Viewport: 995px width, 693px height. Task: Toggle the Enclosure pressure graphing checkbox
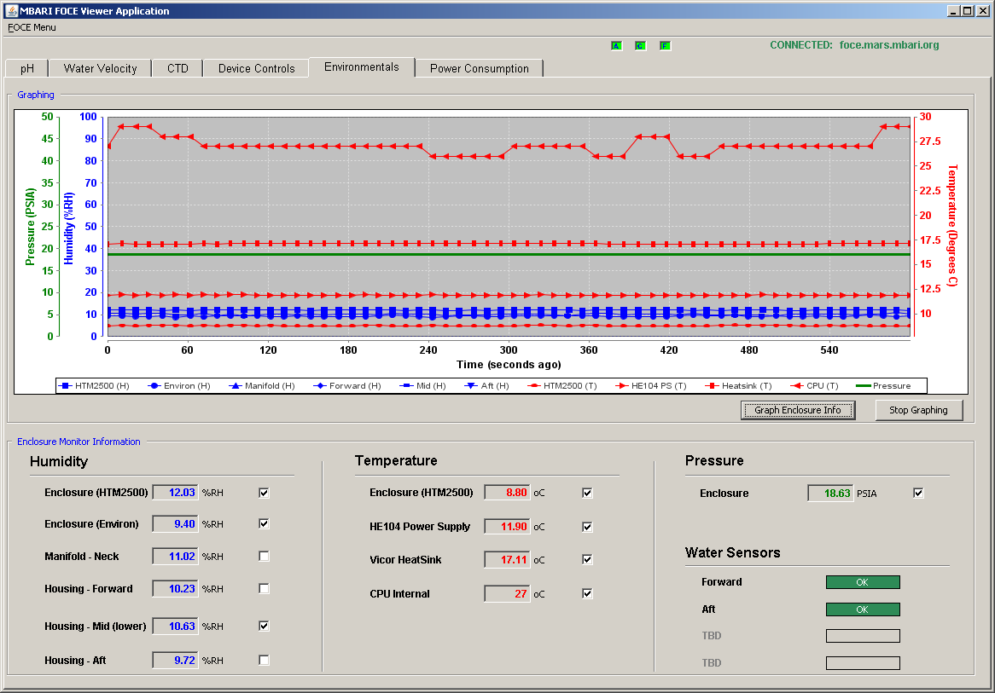click(917, 493)
